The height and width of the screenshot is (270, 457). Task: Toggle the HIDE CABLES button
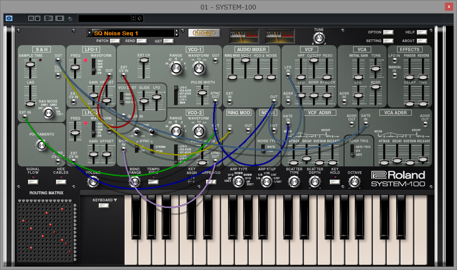coord(61,182)
